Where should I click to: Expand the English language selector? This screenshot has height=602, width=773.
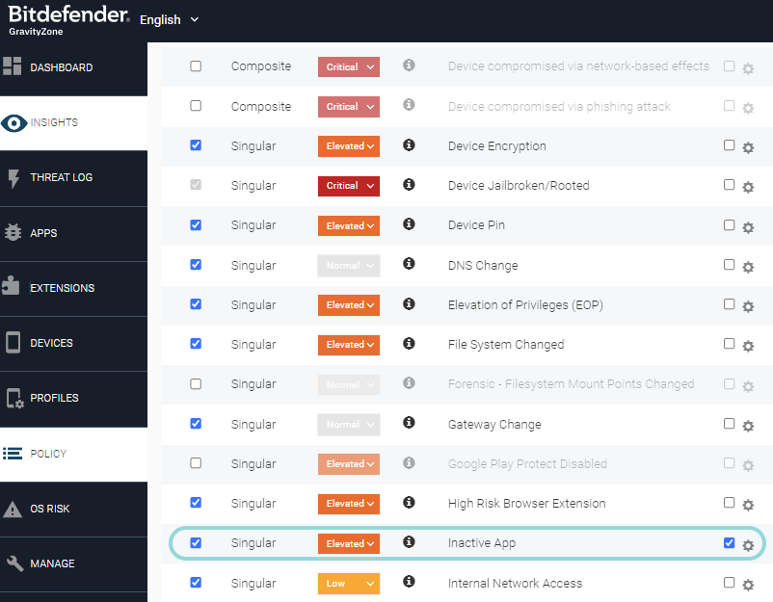click(170, 19)
